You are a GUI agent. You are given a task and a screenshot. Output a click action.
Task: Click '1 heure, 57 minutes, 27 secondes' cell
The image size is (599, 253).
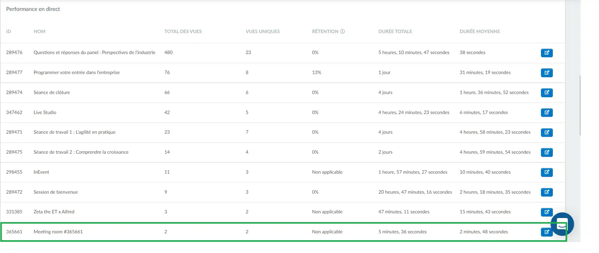point(413,172)
